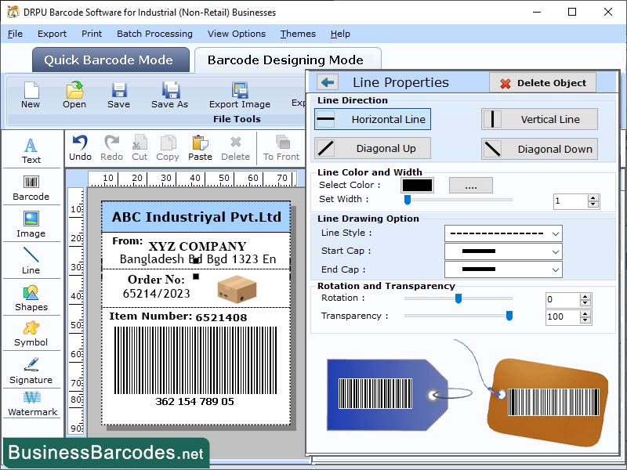Increase the Transparency stepper value
627x470 pixels.
(585, 314)
